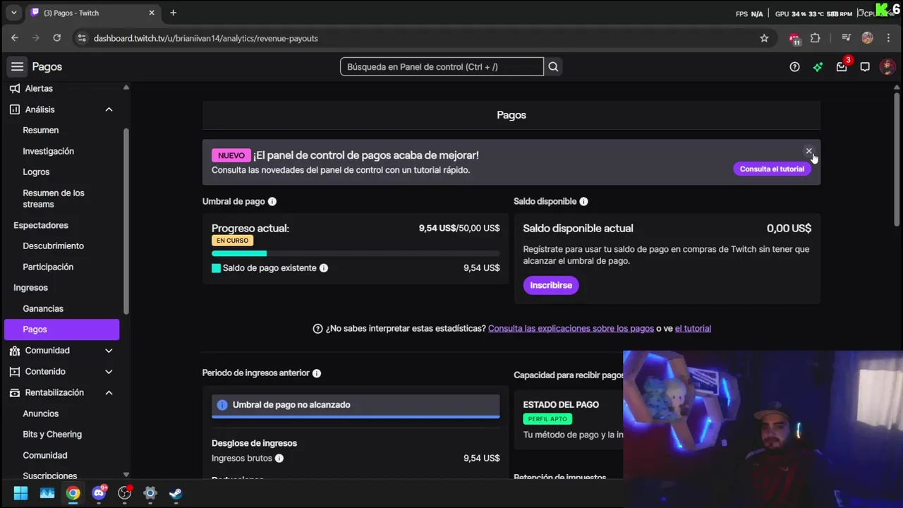903x508 pixels.
Task: Click the Umbral de pago no alcanzado notice
Action: click(x=356, y=405)
